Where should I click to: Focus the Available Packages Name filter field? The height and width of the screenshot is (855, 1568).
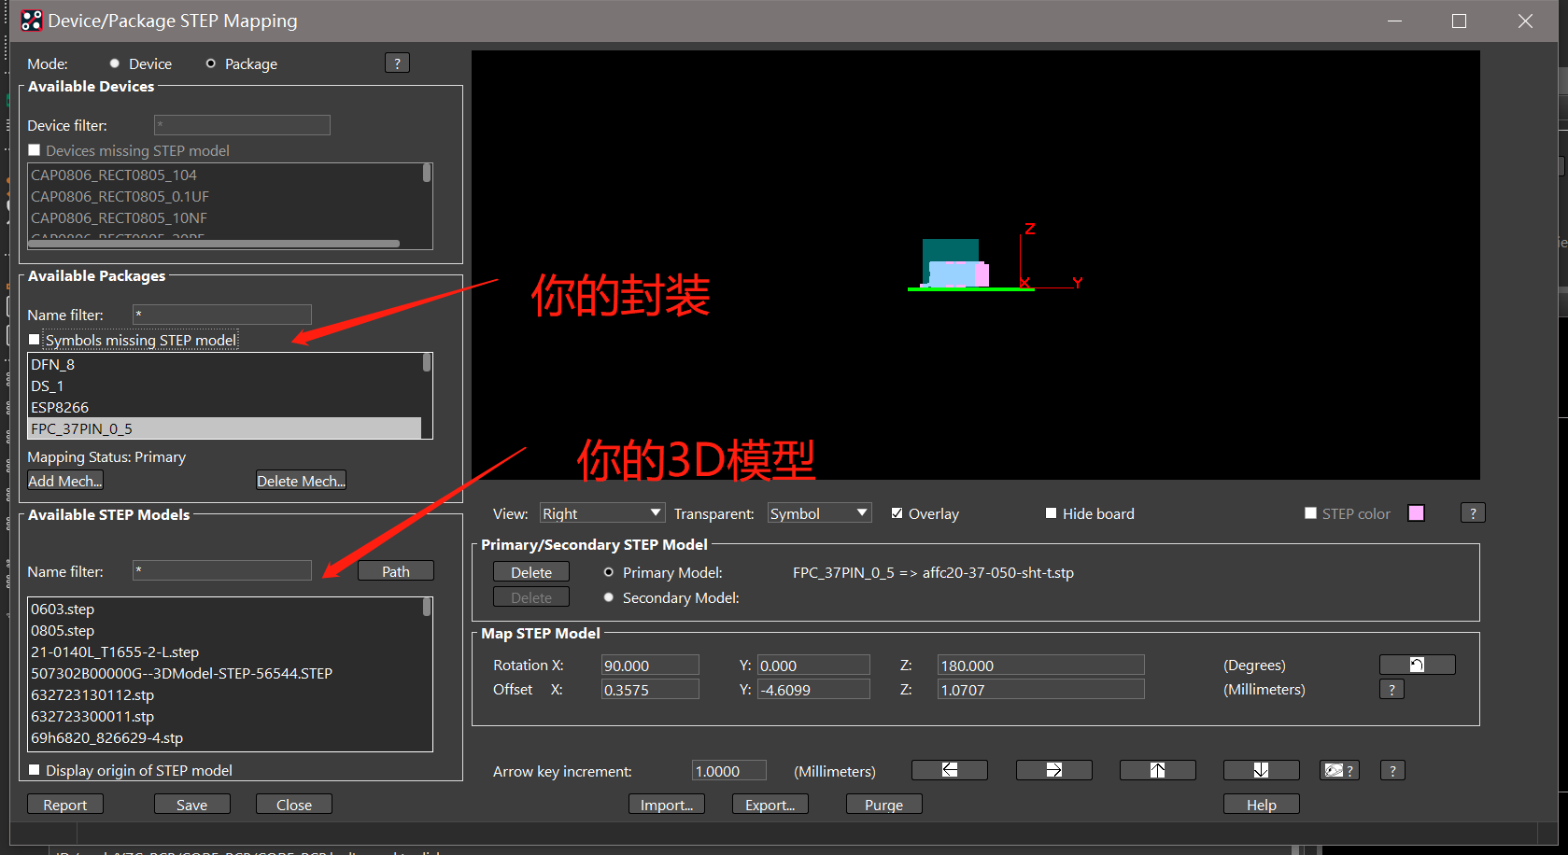222,314
